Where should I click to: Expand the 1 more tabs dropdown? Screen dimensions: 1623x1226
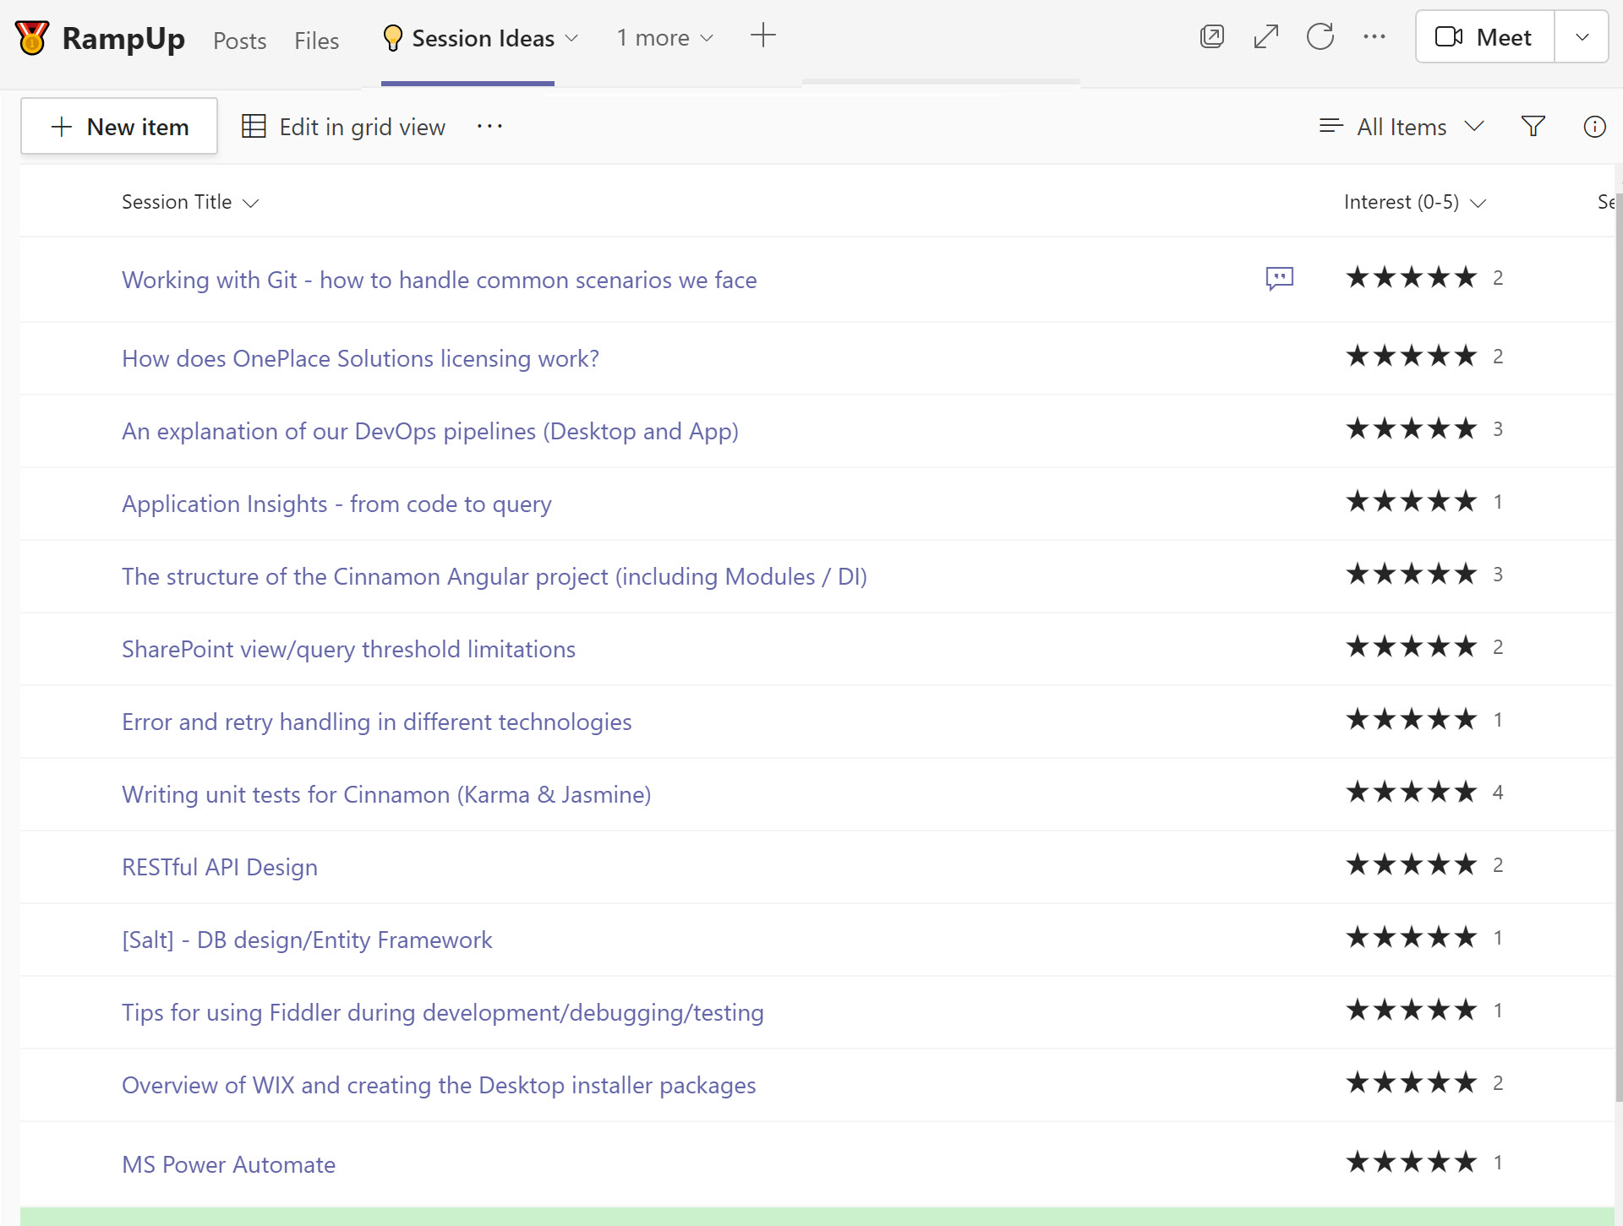tap(664, 38)
